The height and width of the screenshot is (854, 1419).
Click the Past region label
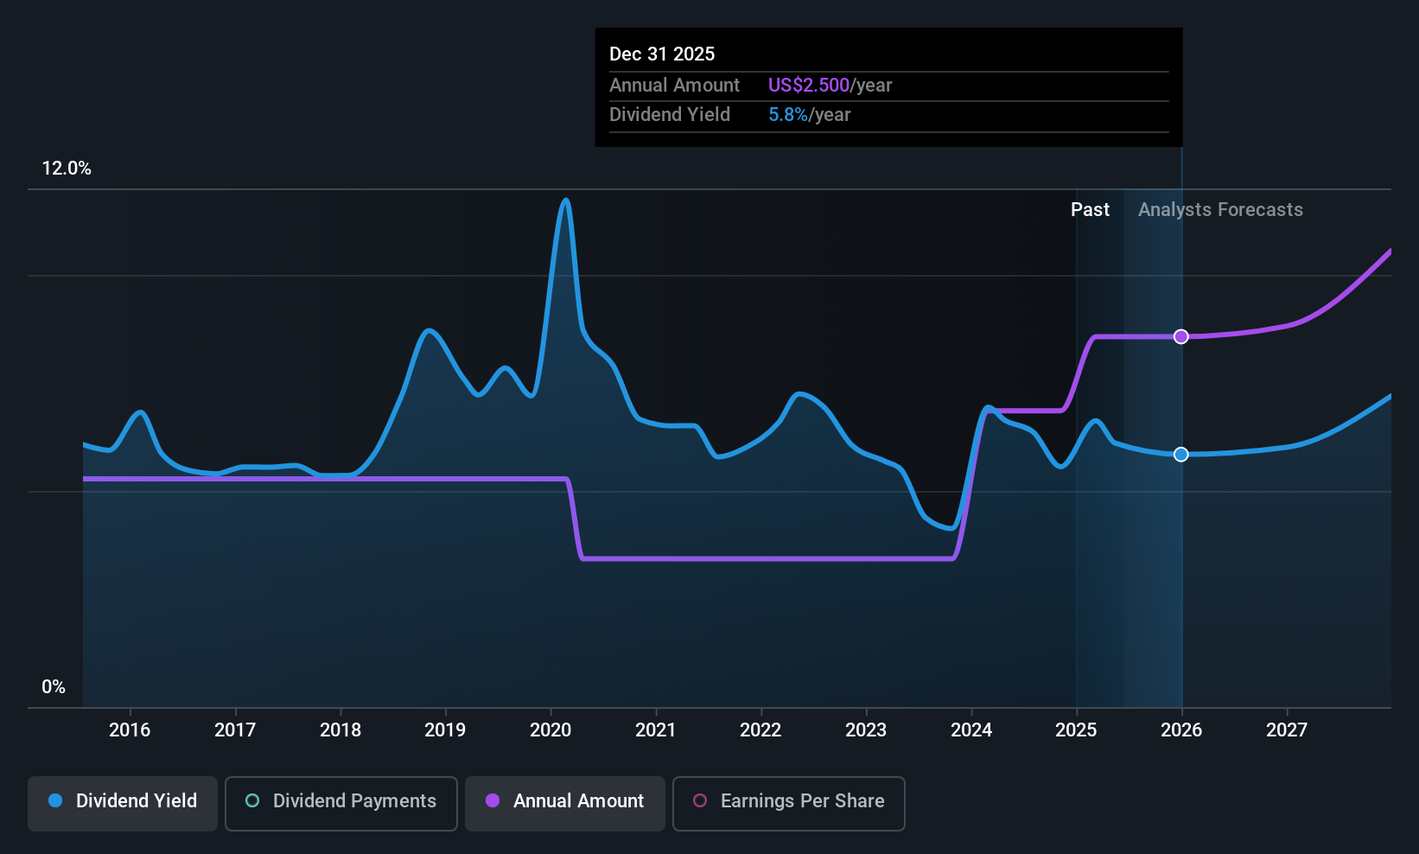click(1090, 210)
